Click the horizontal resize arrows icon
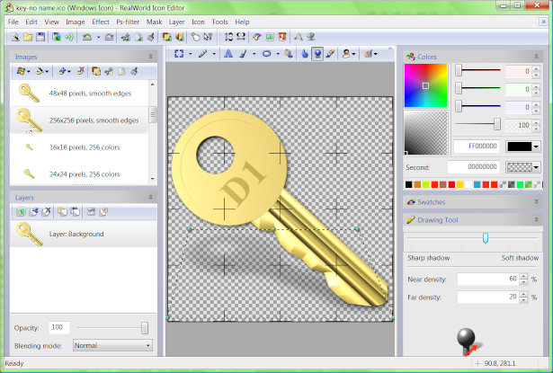Screen dimensions: 553x373 (x=241, y=37)
